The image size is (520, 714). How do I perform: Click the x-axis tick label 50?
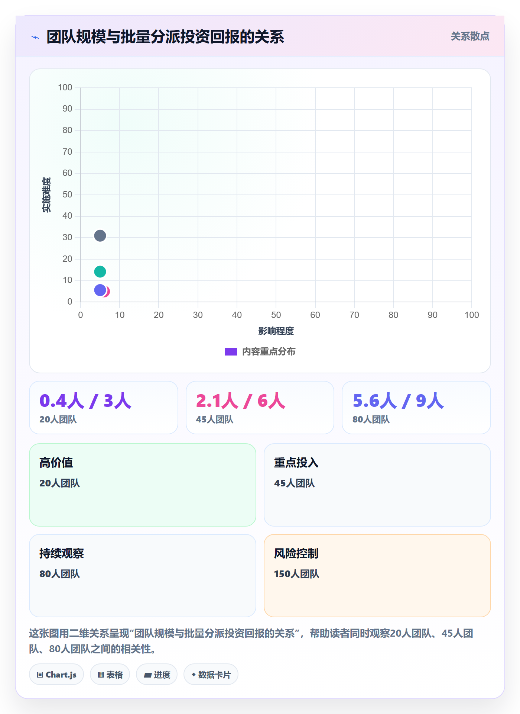[x=276, y=315]
